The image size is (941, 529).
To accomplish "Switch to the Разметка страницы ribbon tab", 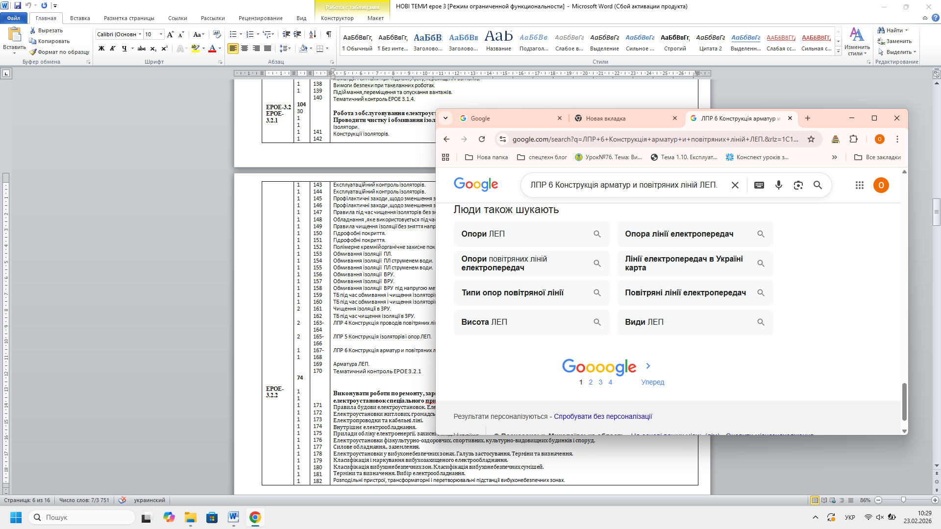I will (x=129, y=18).
